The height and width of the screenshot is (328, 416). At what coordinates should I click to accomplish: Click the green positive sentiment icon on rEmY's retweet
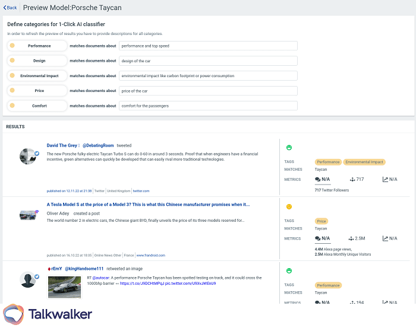click(x=289, y=271)
